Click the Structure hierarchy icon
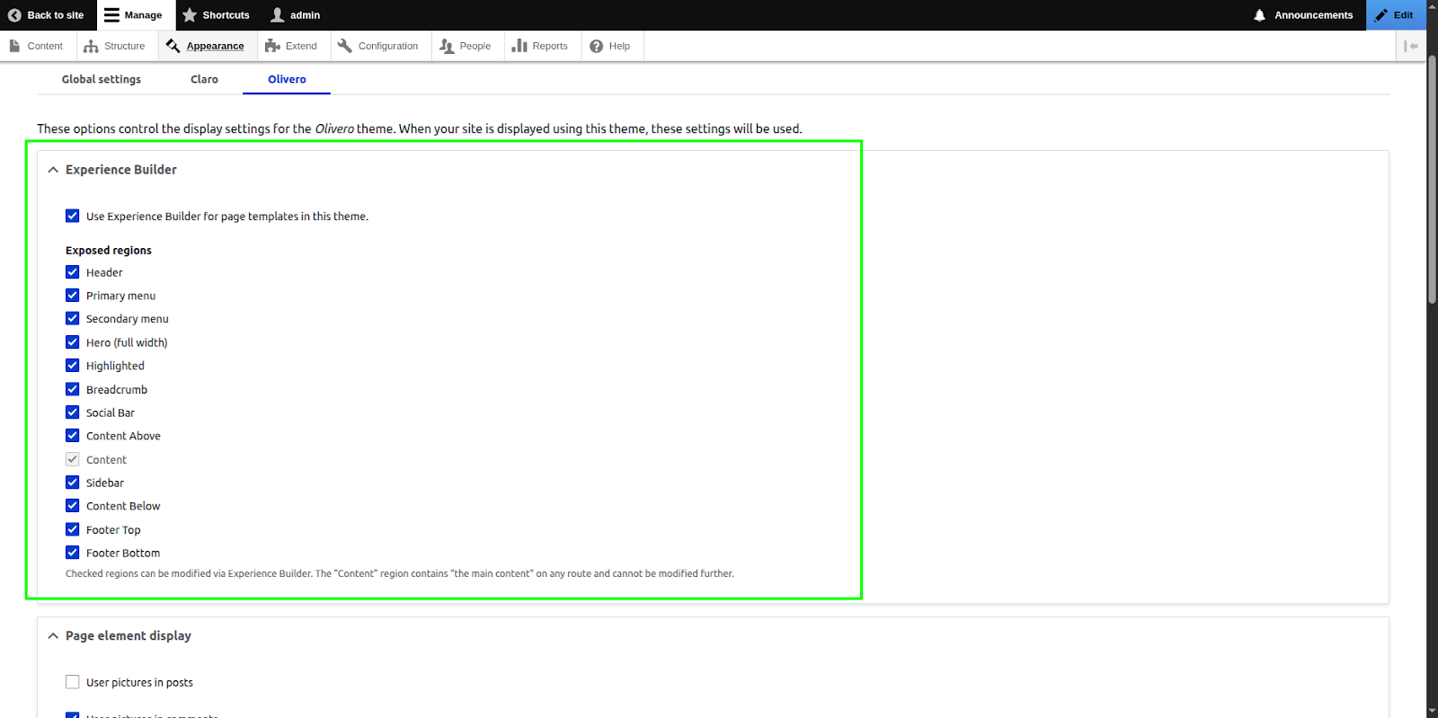Viewport: 1438px width, 718px height. 91,46
